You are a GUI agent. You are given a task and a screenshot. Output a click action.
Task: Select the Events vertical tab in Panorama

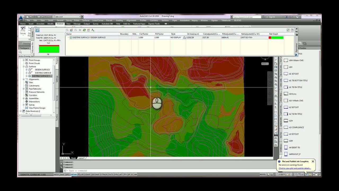pos(33,34)
